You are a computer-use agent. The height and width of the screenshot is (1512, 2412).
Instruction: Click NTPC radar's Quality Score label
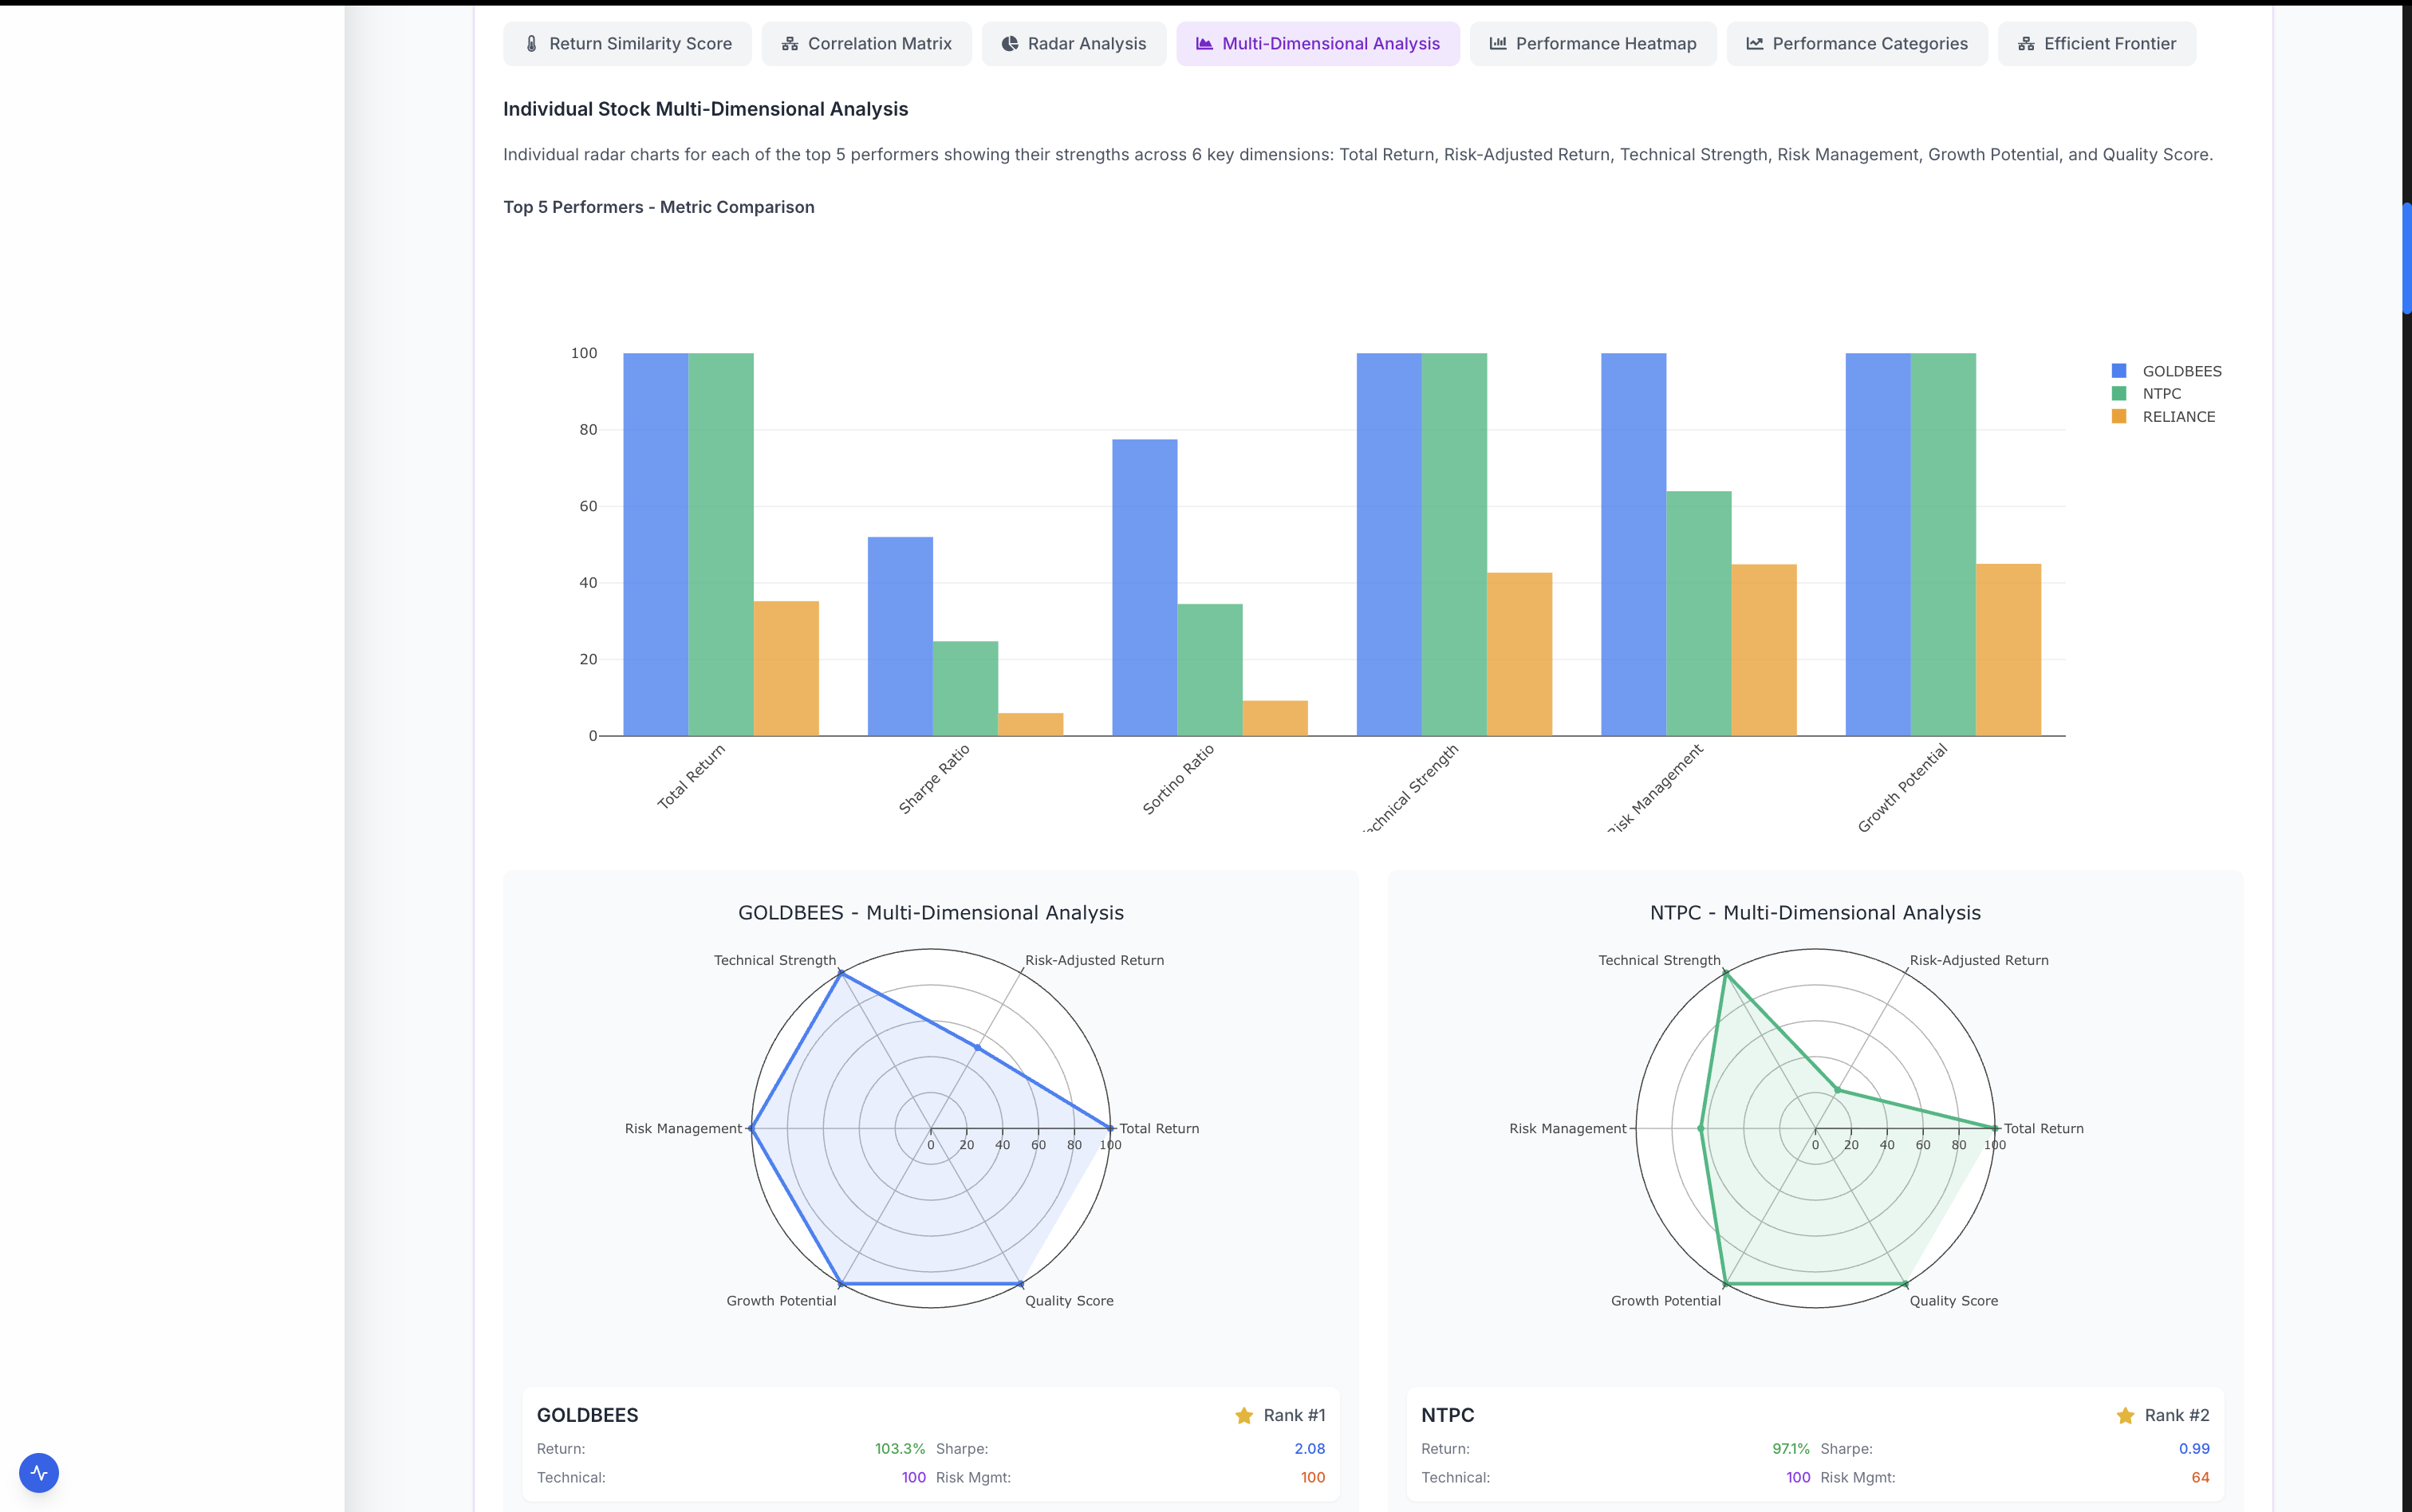tap(1954, 1301)
